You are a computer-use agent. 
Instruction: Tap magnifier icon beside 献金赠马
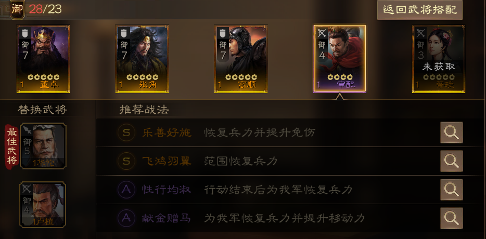click(451, 218)
